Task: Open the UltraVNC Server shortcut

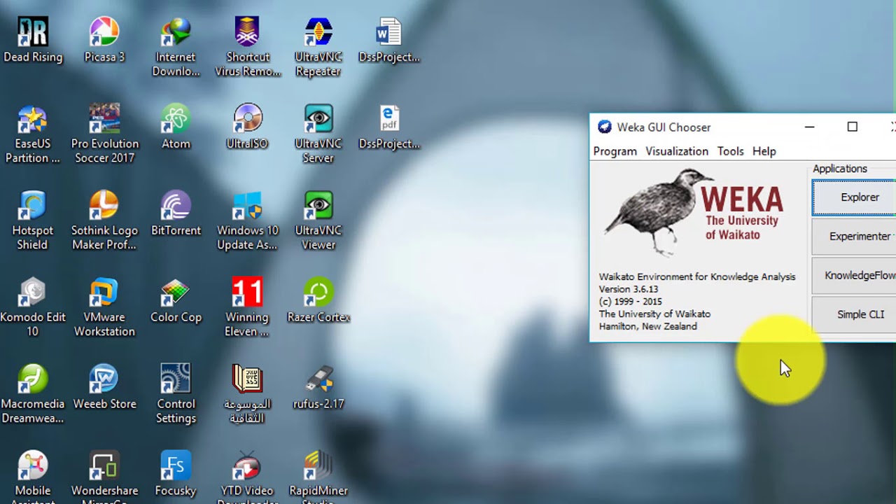Action: (318, 134)
